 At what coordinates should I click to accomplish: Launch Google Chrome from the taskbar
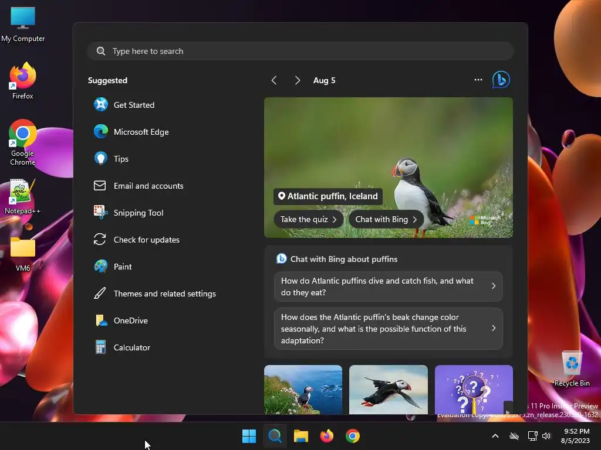(353, 436)
